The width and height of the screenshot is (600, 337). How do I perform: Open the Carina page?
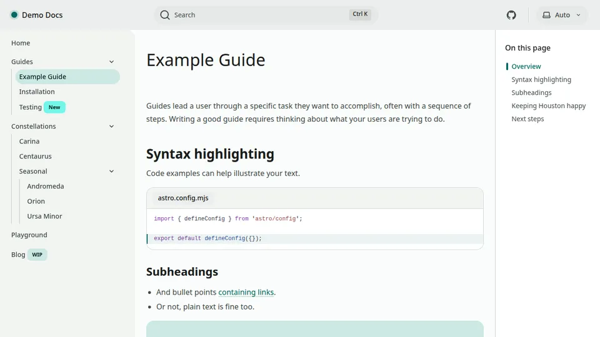click(x=29, y=142)
